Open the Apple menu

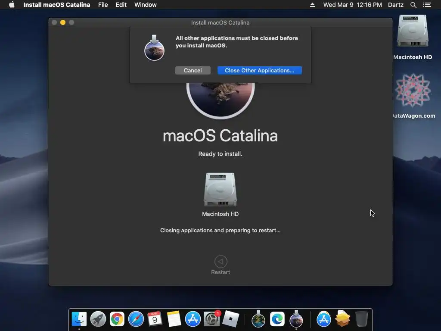(x=12, y=5)
